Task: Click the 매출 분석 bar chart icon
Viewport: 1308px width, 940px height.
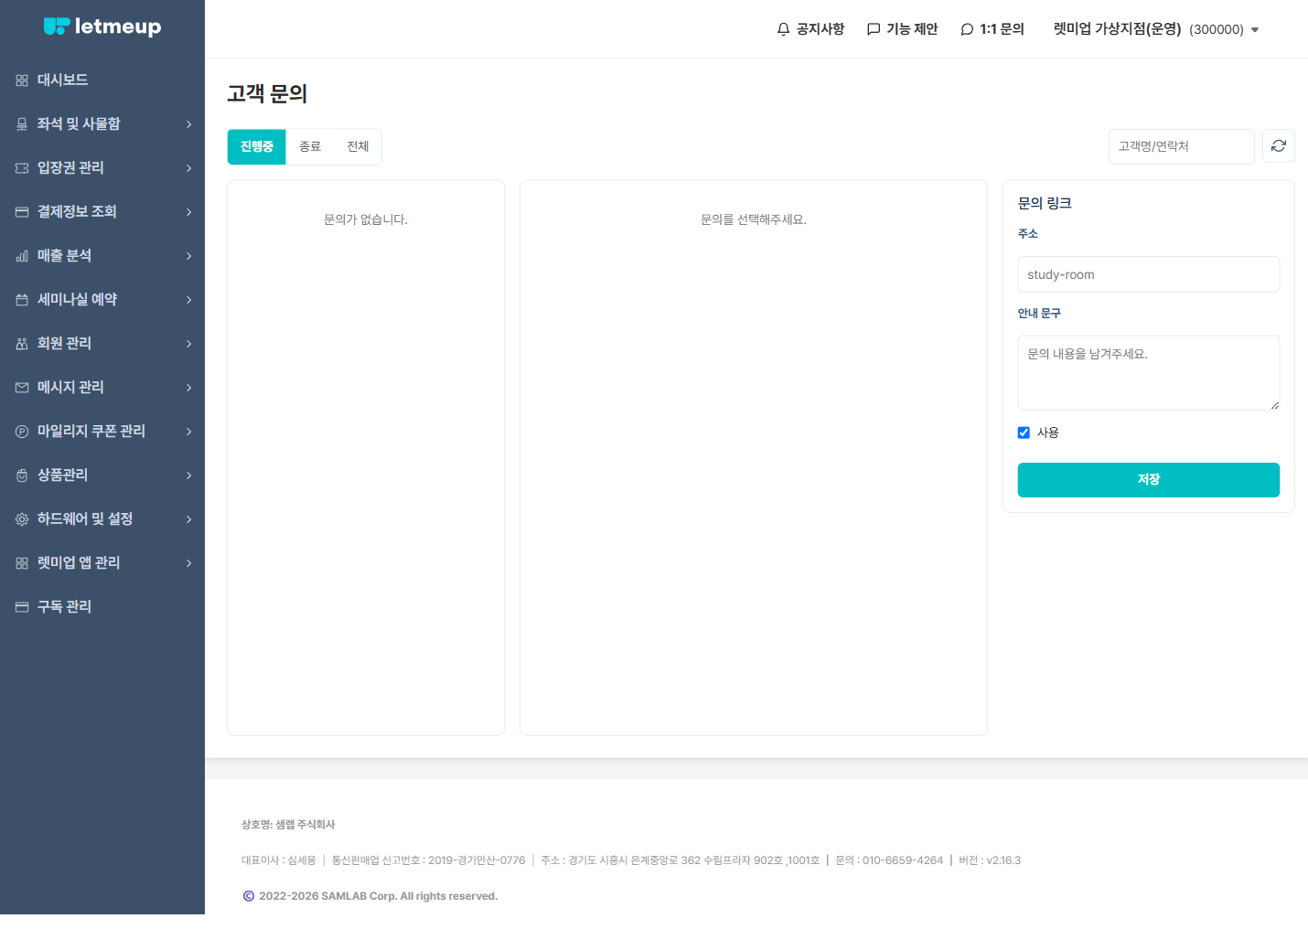Action: pos(22,256)
